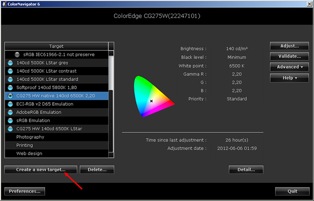Click the Adjust... button

(x=289, y=46)
